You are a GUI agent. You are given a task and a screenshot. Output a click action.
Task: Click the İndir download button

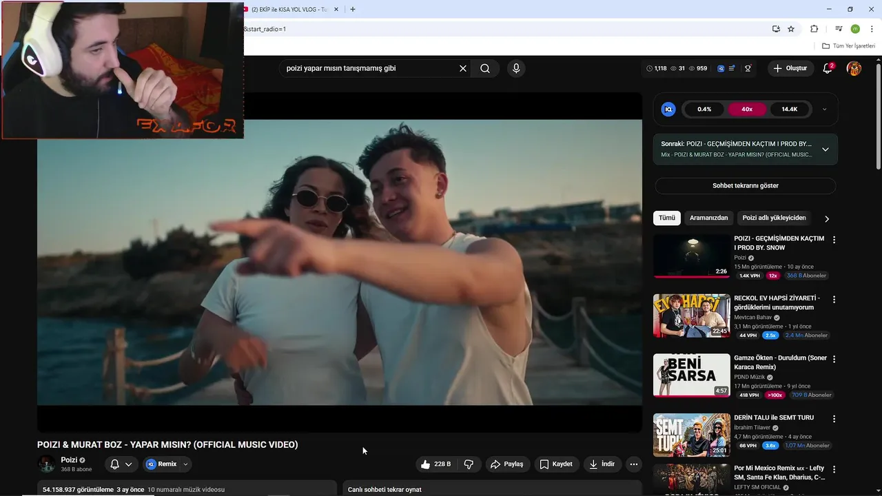coord(602,464)
